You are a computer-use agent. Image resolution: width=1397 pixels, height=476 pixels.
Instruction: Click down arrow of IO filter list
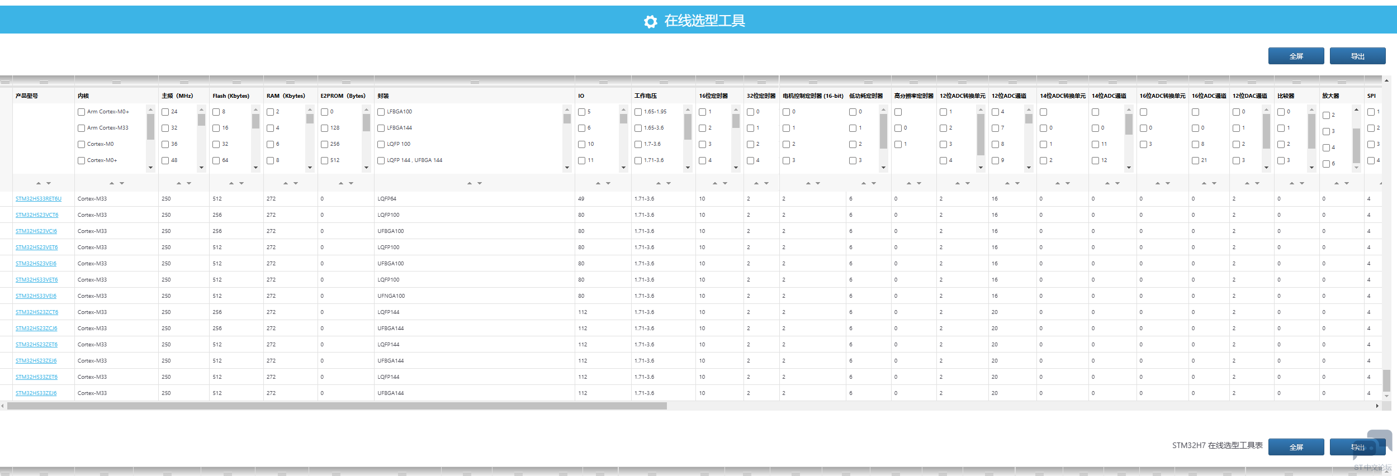tap(623, 168)
